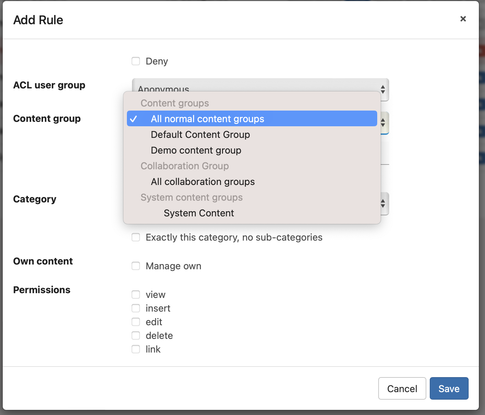
Task: Save the new rule
Action: [449, 388]
